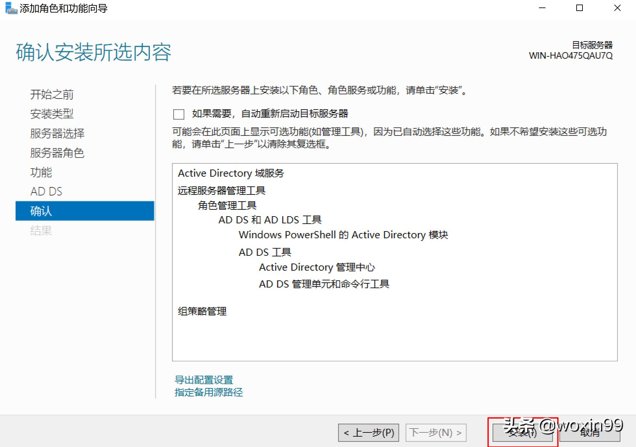Select 远程服务器管理工具 in the list
The image size is (636, 447).
tap(221, 191)
